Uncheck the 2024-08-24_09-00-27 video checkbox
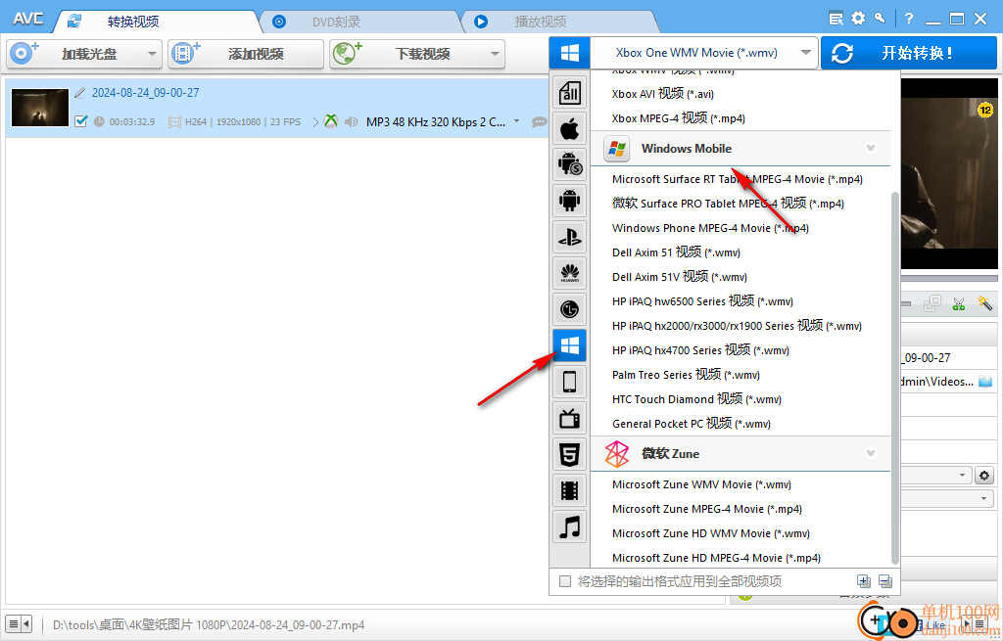This screenshot has width=1003, height=641. coord(80,120)
